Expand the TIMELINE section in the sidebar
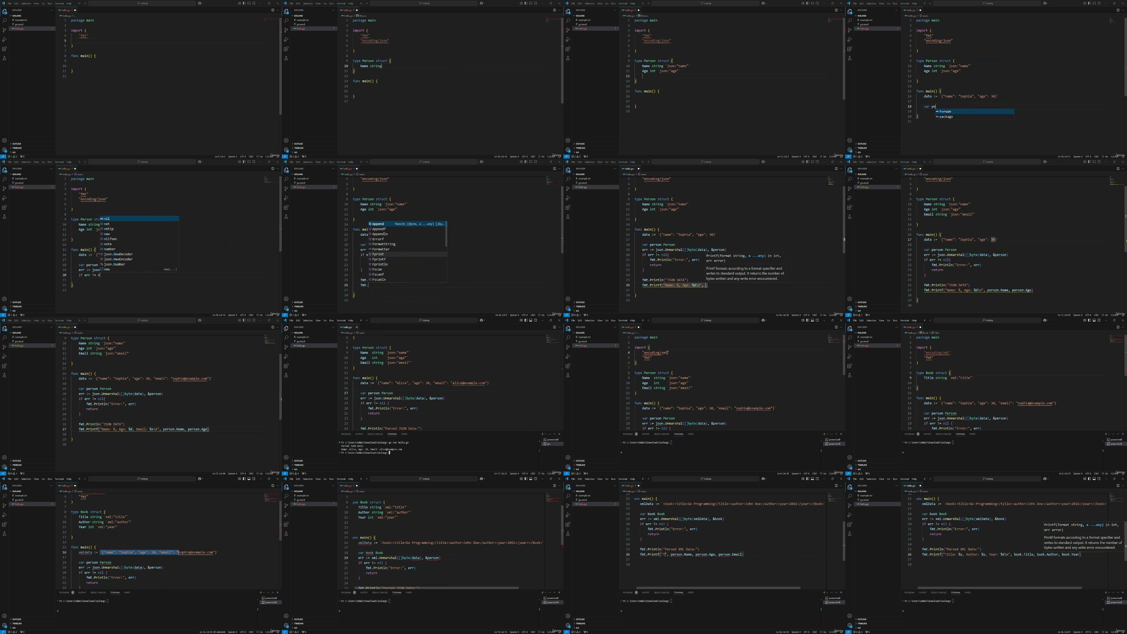This screenshot has height=634, width=1127. coord(16,148)
